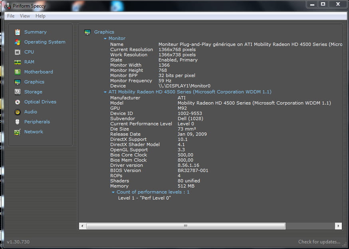Screen dimensions: 349x249
Task: Go to the Summary section
Action: pyautogui.click(x=36, y=32)
